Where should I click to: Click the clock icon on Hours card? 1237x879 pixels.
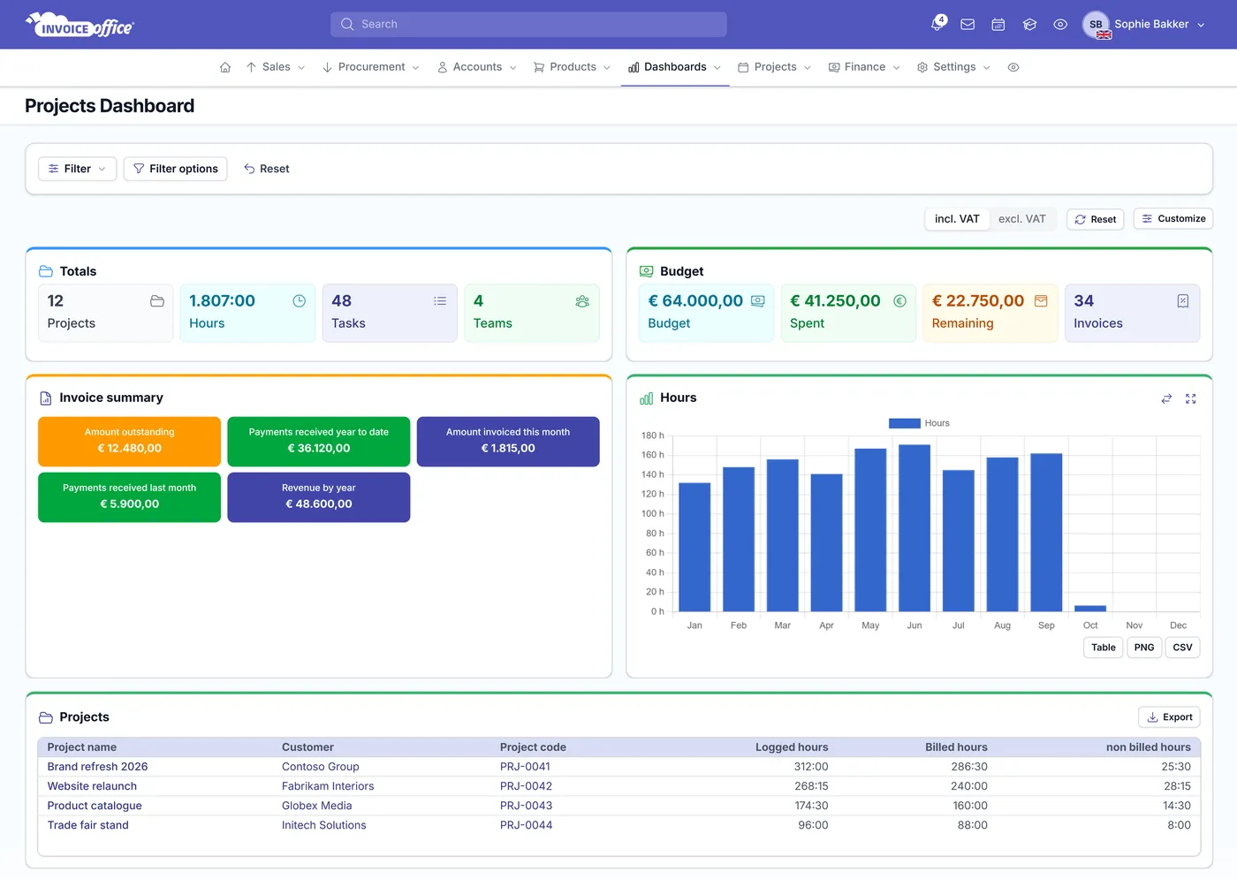point(300,301)
